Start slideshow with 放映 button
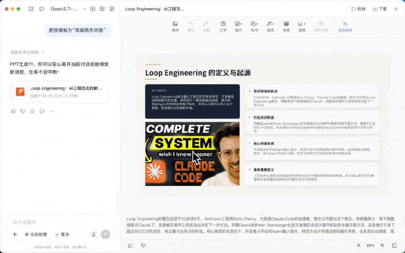This screenshot has width=405, height=253. point(358,9)
